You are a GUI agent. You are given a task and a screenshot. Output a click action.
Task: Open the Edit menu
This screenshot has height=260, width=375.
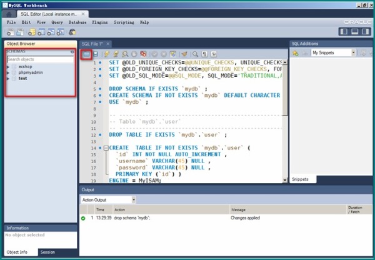26,22
